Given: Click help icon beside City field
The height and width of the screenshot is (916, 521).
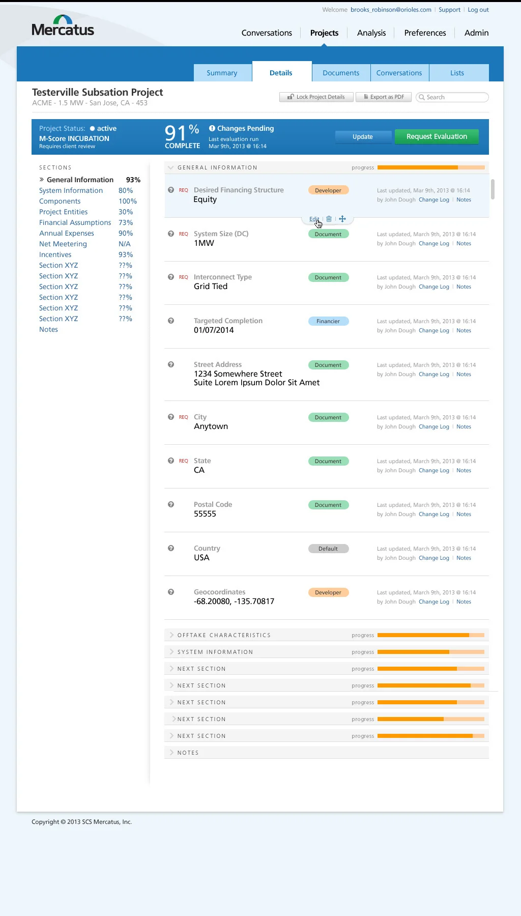Looking at the screenshot, I should point(171,417).
